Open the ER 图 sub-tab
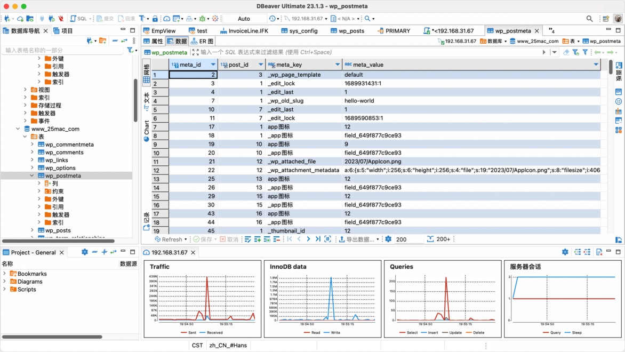Screen dimensions: 625x352 click(x=202, y=41)
